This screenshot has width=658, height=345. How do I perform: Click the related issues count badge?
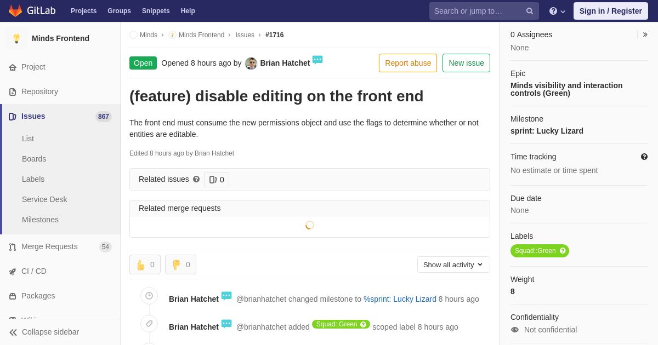point(217,180)
